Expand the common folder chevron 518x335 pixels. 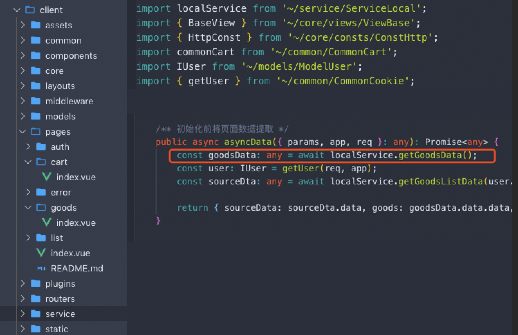22,40
